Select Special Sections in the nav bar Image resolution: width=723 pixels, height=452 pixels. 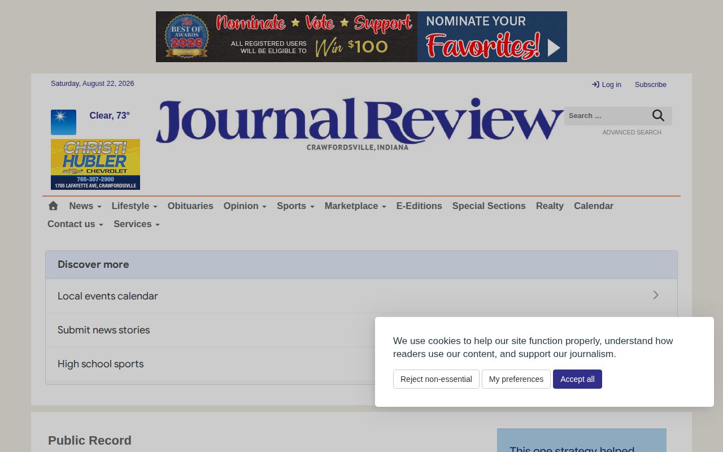[489, 206]
